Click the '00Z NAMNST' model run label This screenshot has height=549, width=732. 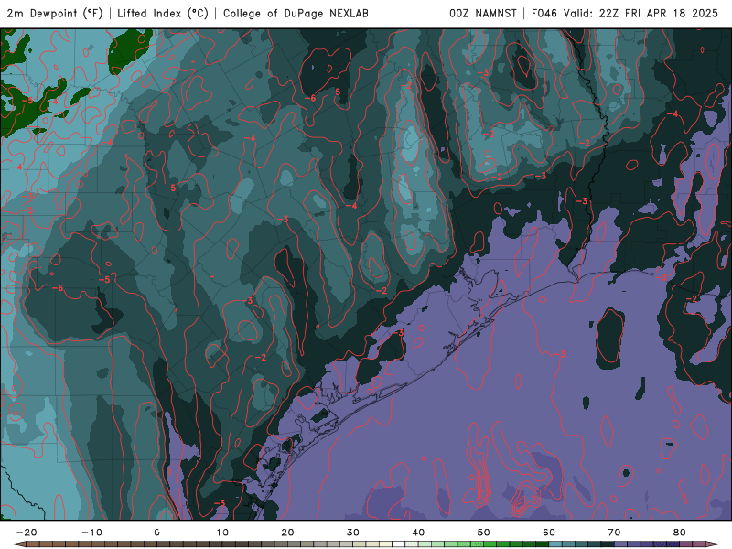[x=483, y=14]
